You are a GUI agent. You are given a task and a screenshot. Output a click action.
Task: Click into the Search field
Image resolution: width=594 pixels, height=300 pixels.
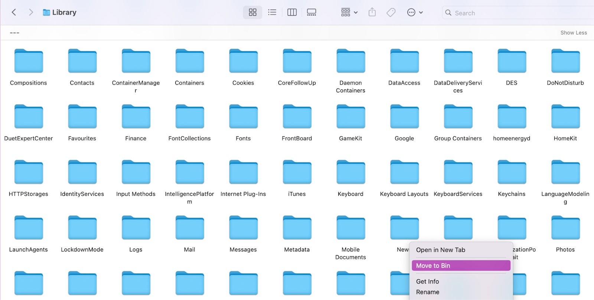(518, 13)
